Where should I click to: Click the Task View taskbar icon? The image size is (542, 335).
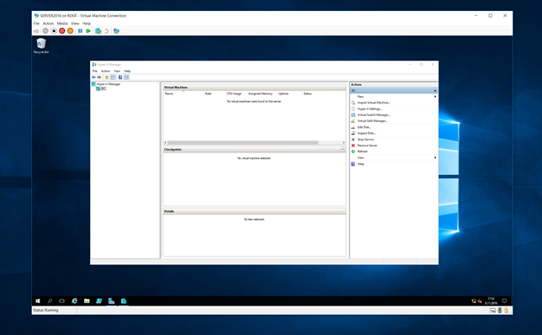[62, 301]
